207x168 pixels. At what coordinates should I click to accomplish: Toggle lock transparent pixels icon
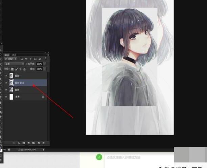(x=12, y=69)
